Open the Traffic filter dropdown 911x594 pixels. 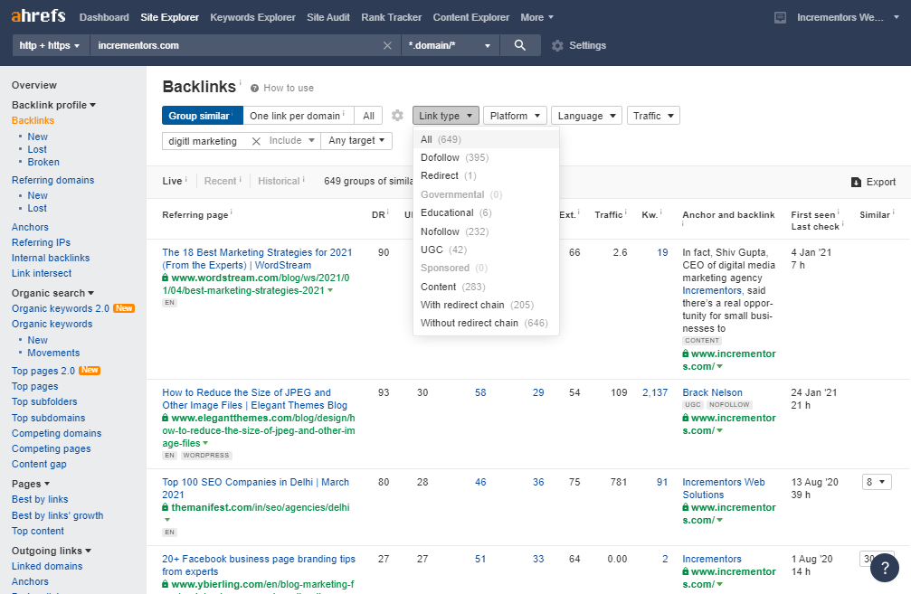pyautogui.click(x=653, y=116)
